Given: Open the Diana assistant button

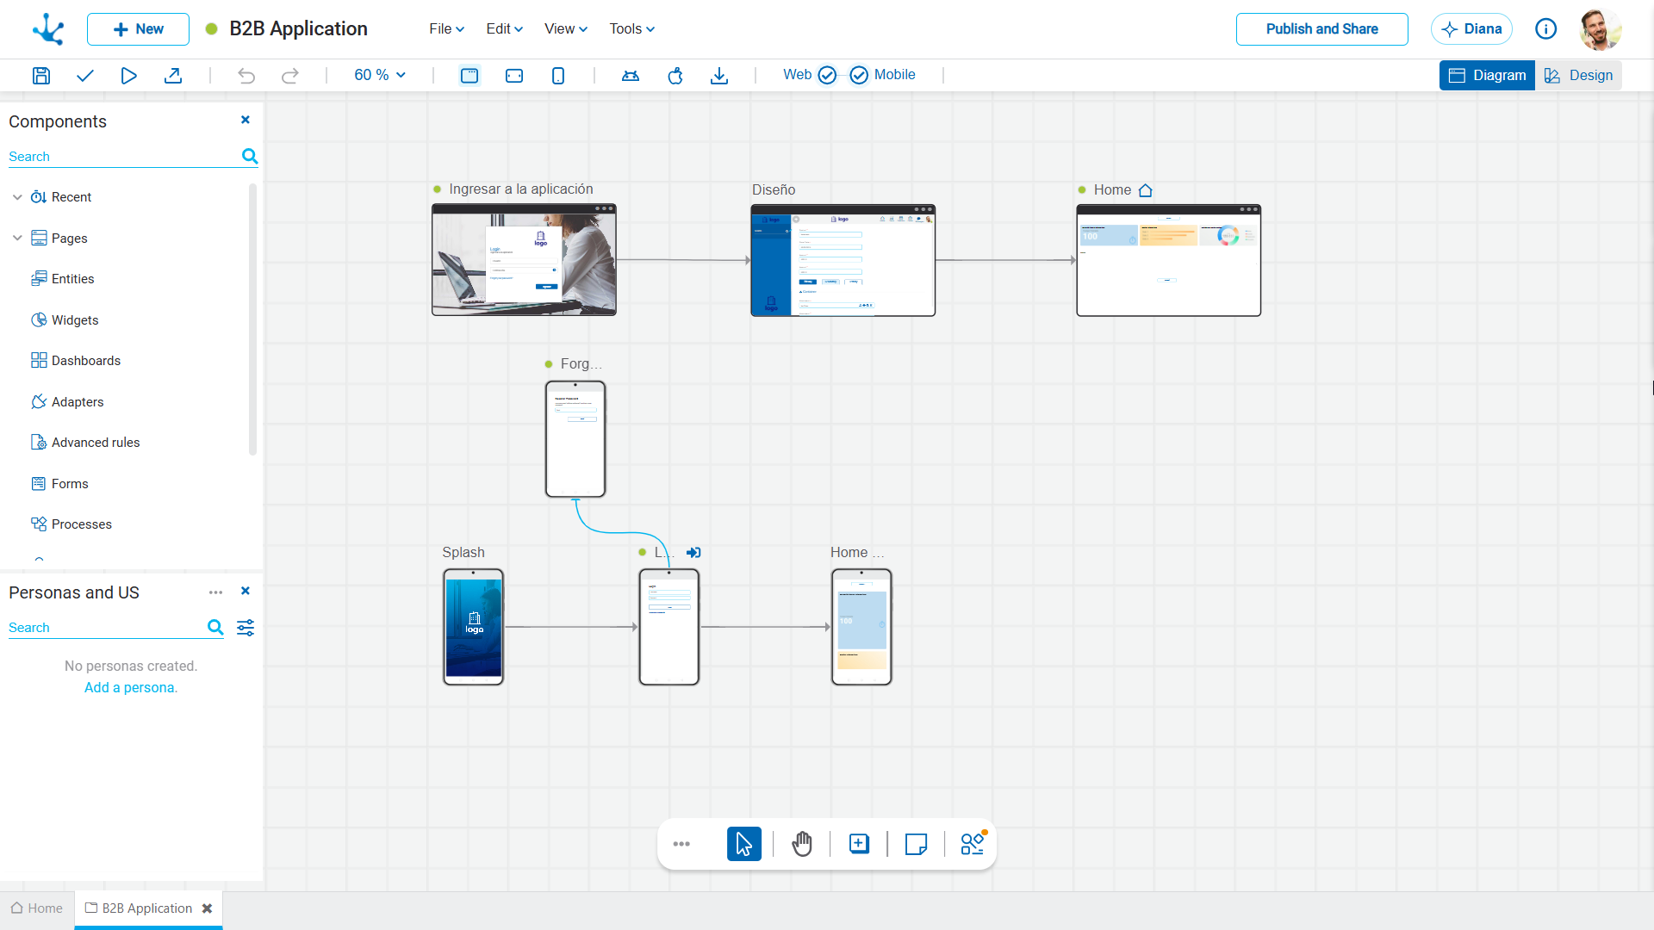Looking at the screenshot, I should coord(1471,29).
